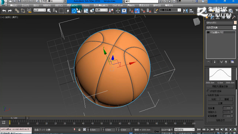Image resolution: width=238 pixels, height=134 pixels.
Task: Click Go to Start playback button
Action: [x=199, y=130]
